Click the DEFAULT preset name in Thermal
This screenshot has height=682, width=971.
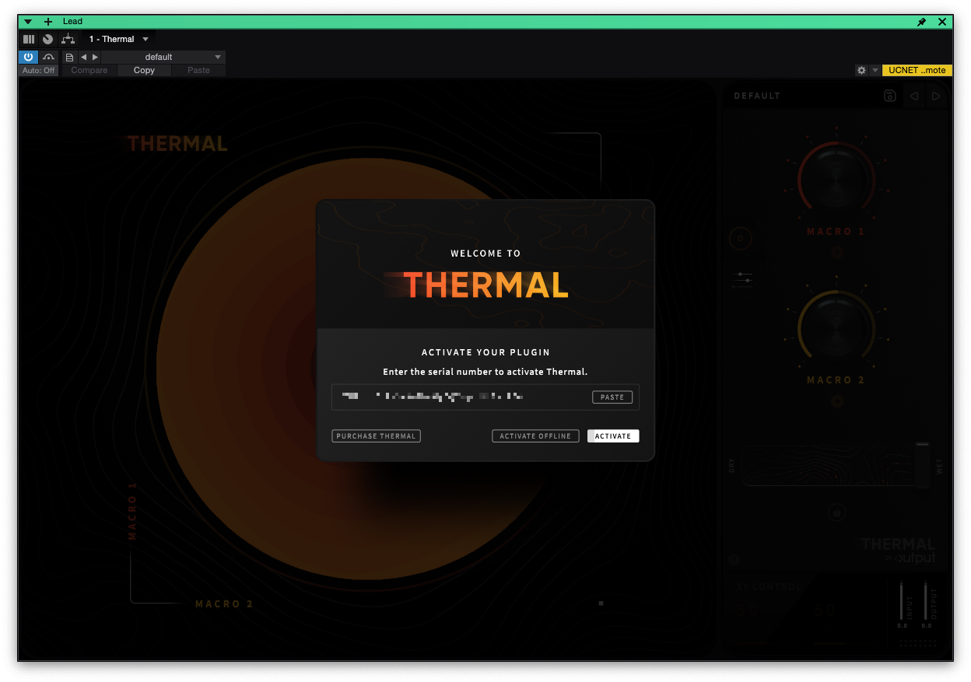pos(756,96)
